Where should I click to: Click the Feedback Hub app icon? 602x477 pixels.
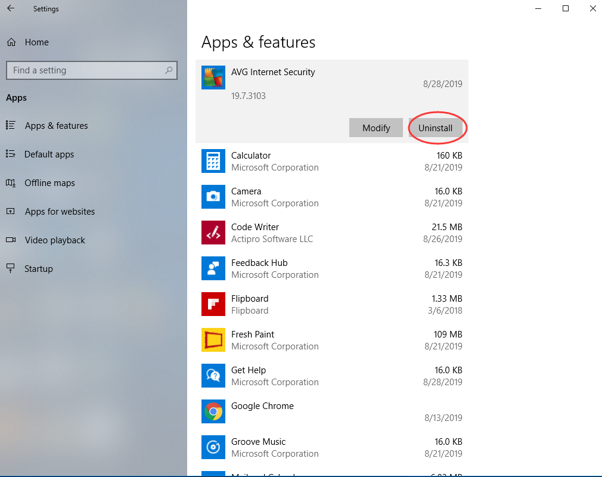point(213,268)
